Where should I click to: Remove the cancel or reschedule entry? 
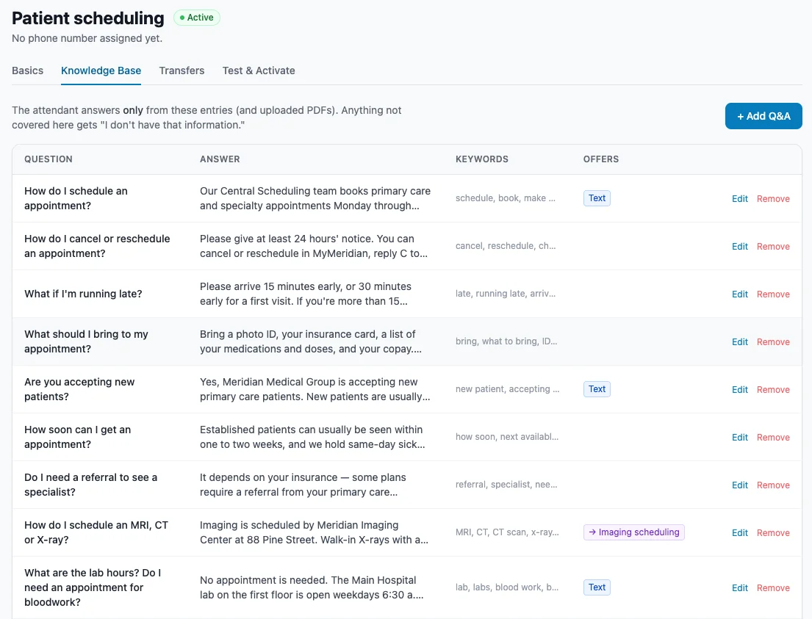tap(773, 247)
